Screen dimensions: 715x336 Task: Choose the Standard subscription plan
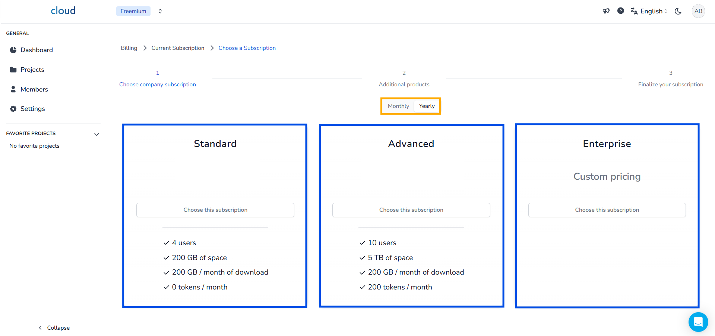pyautogui.click(x=215, y=210)
